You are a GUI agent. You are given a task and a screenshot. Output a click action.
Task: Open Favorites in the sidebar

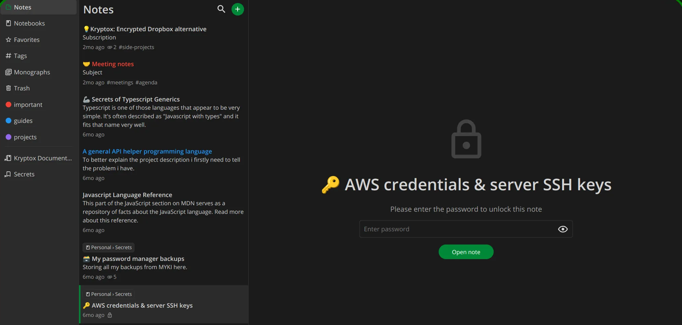(x=26, y=40)
